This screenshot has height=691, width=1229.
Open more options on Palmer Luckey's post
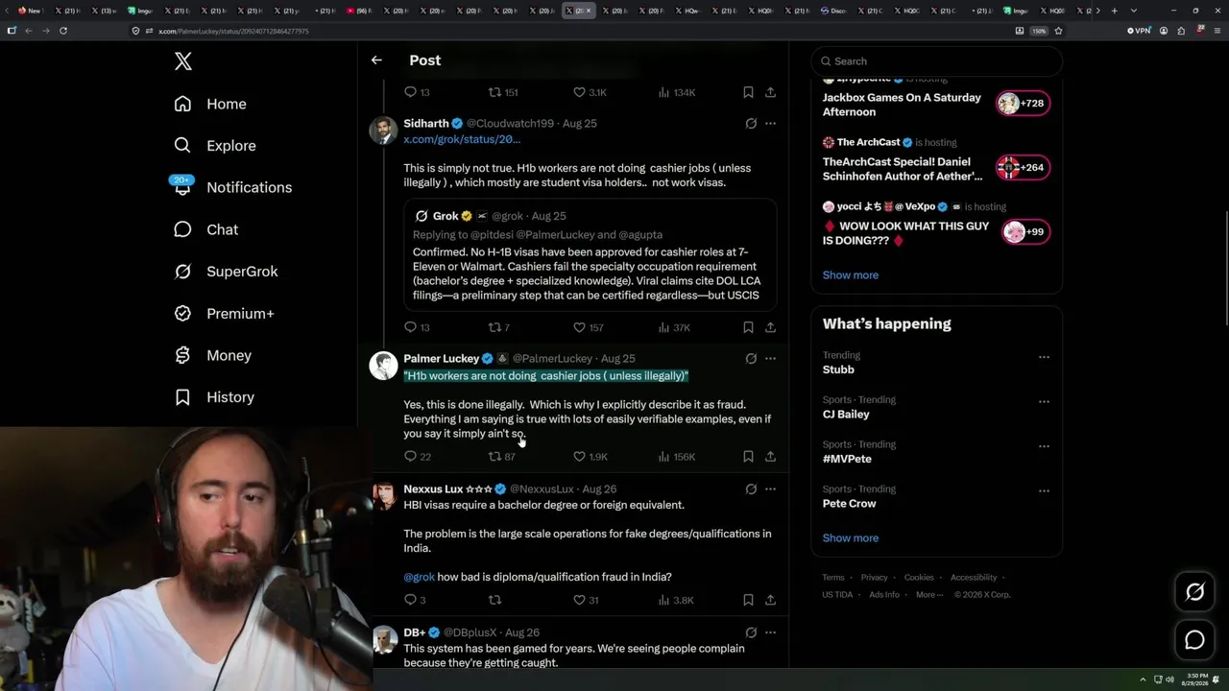click(x=770, y=359)
